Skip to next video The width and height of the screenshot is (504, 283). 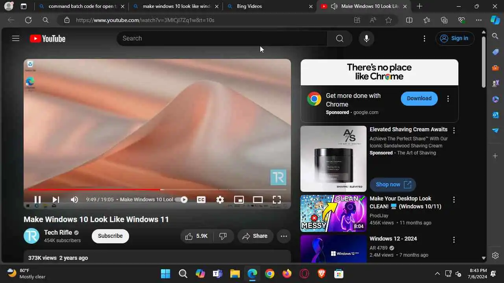click(56, 200)
